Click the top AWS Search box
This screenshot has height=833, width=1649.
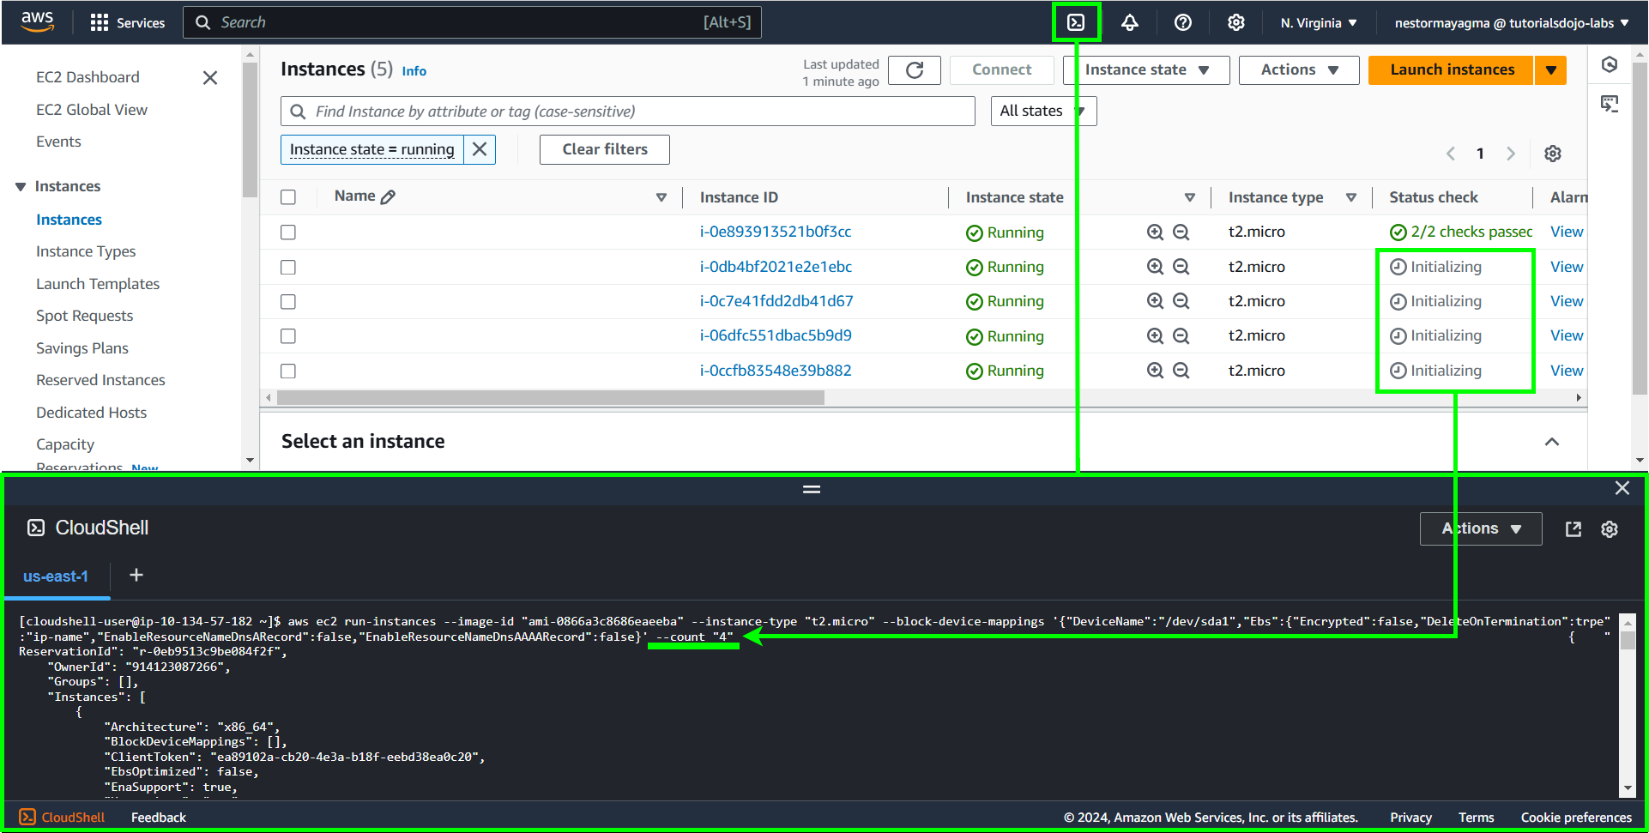[x=472, y=22]
